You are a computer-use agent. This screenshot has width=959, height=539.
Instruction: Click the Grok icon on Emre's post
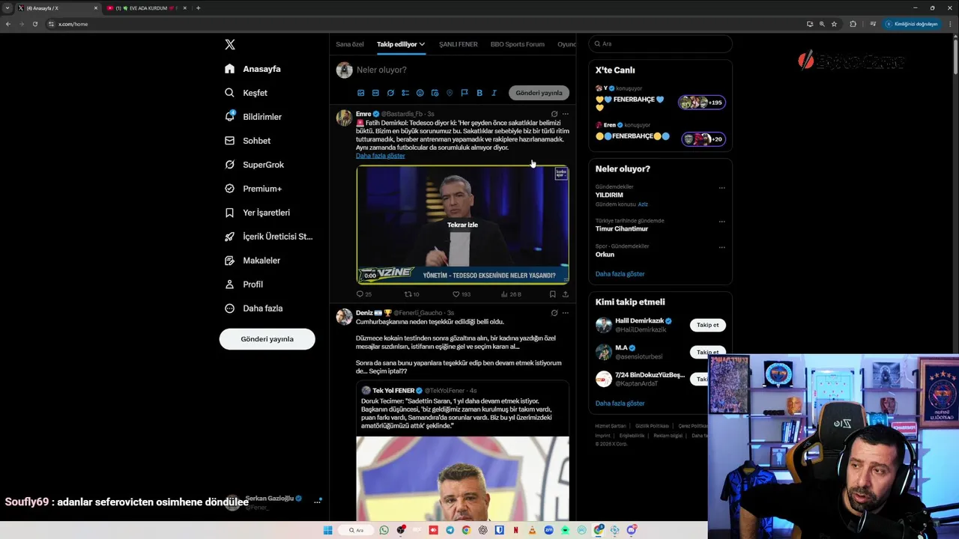pos(554,114)
